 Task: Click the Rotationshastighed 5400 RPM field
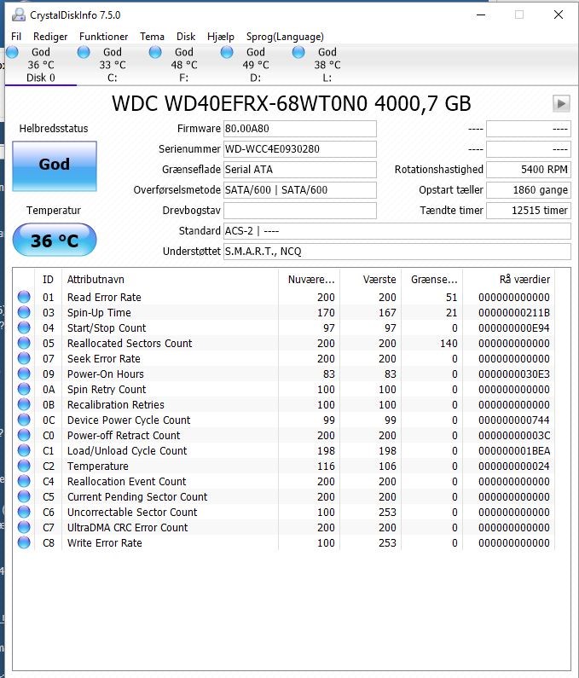coord(529,170)
